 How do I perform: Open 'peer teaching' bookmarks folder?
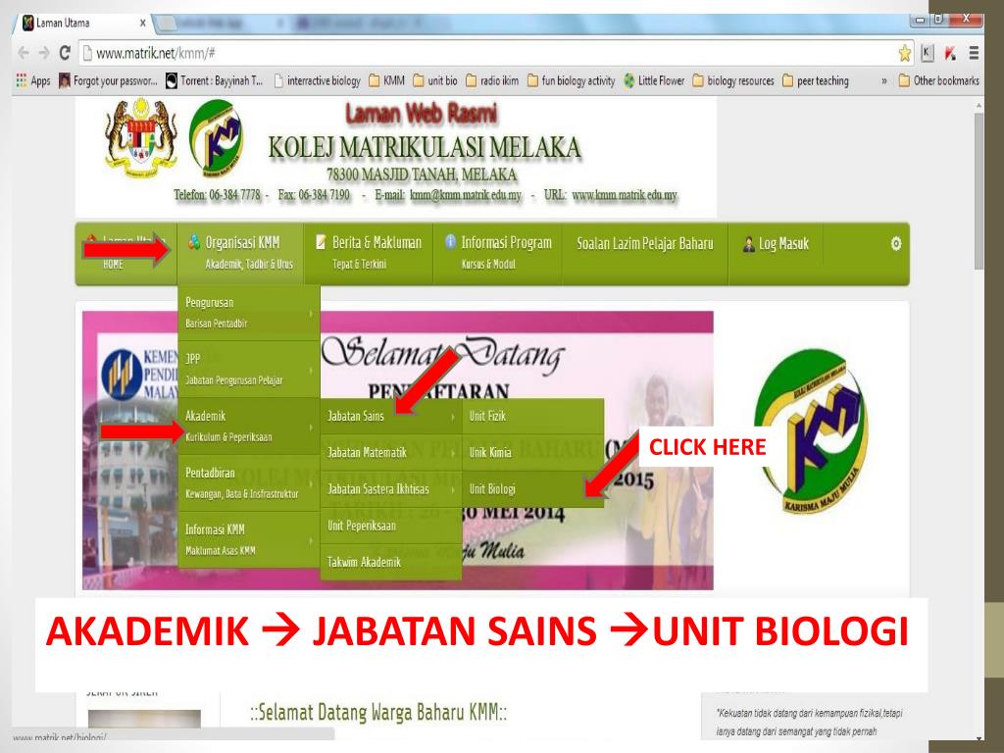click(816, 80)
